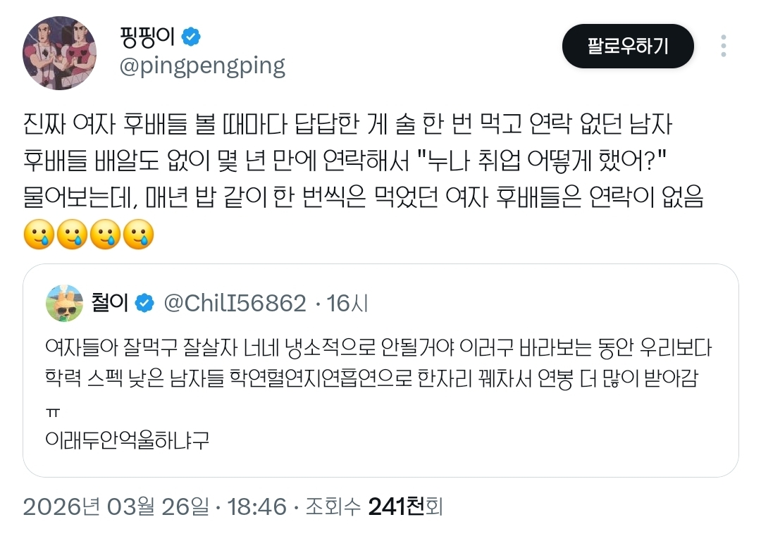Click the line 이래두안억울하냐구 in the quote
The image size is (761, 541).
click(x=127, y=440)
